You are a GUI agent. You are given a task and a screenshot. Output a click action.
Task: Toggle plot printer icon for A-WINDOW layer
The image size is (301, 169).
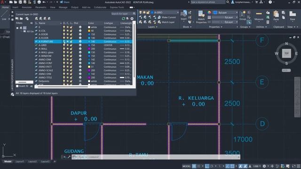[80, 56]
